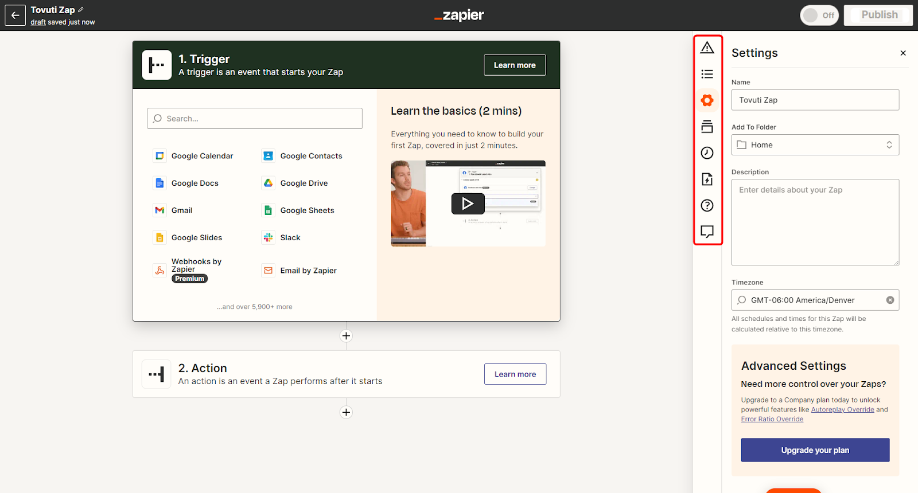The width and height of the screenshot is (918, 493).
Task: Open the feedback comment bubble icon
Action: coord(707,232)
